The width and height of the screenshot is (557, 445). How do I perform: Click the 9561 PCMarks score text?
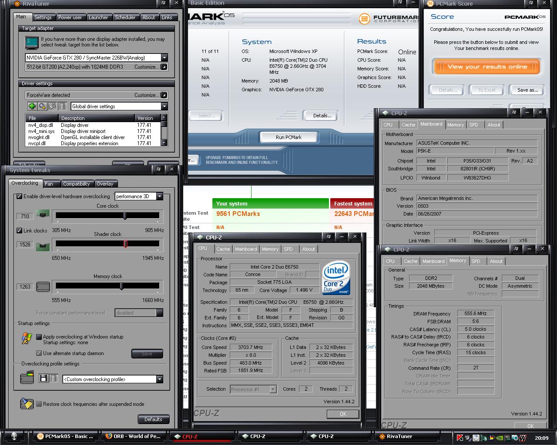pos(238,214)
